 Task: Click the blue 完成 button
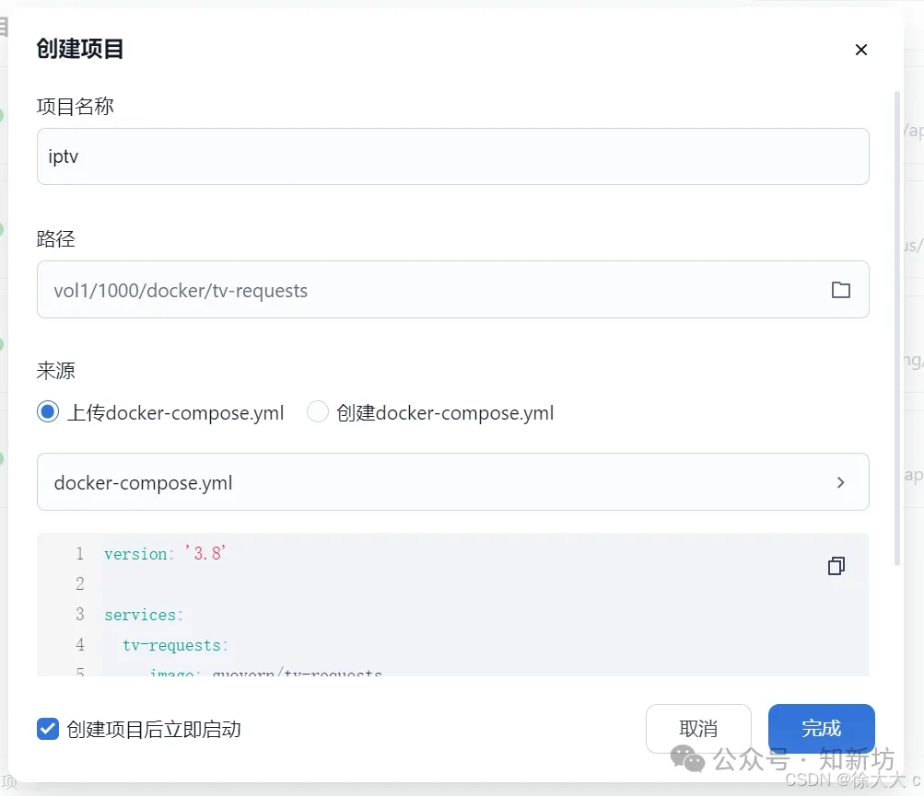[x=822, y=729]
